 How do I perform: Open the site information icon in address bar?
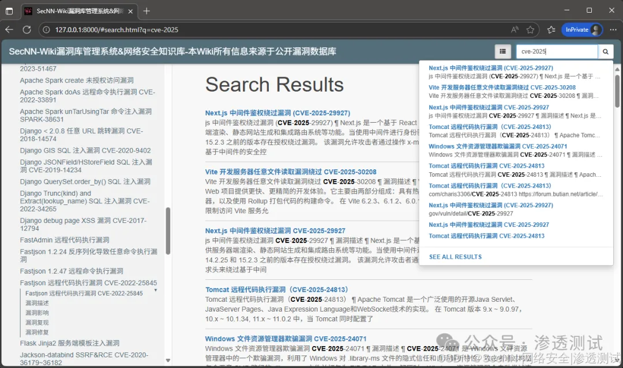[x=47, y=30]
